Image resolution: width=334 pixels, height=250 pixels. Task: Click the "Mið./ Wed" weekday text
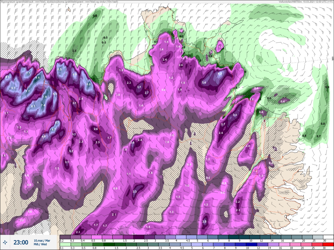(40, 245)
